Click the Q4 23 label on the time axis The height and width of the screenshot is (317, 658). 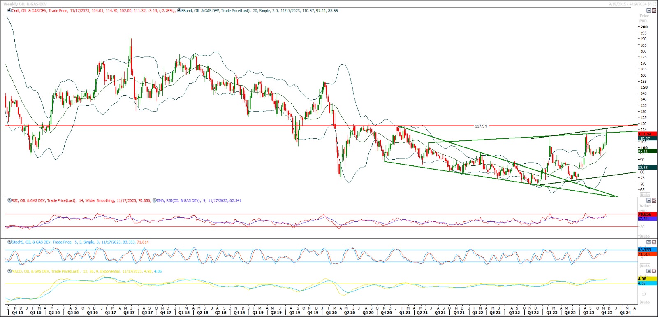click(x=607, y=313)
